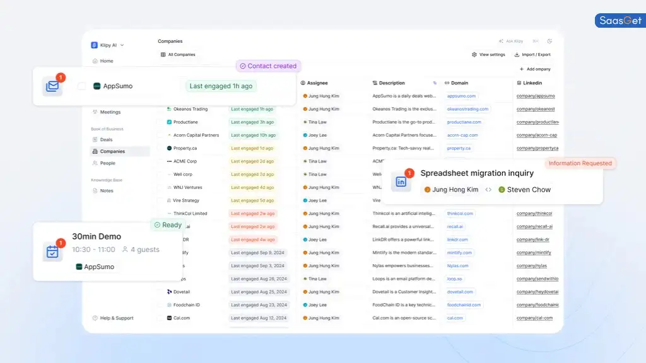Screen dimensions: 646x363
Task: Click the Assignee column header
Action: pos(314,83)
